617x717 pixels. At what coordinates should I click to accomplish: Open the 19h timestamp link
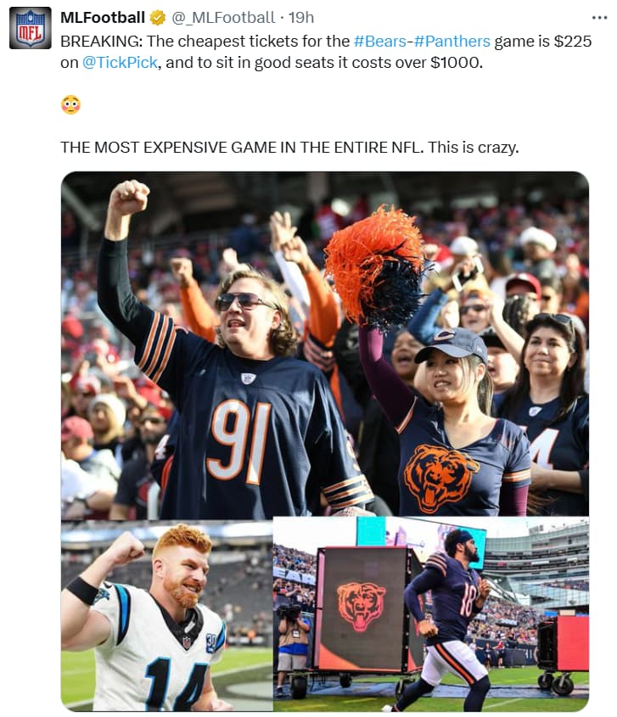[x=301, y=17]
